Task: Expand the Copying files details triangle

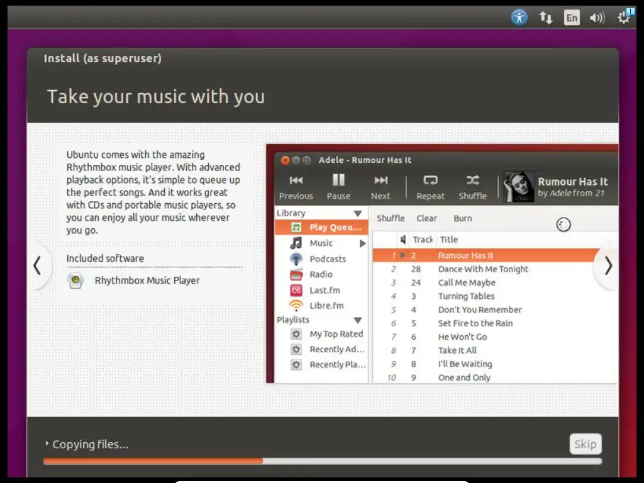Action: pos(47,443)
